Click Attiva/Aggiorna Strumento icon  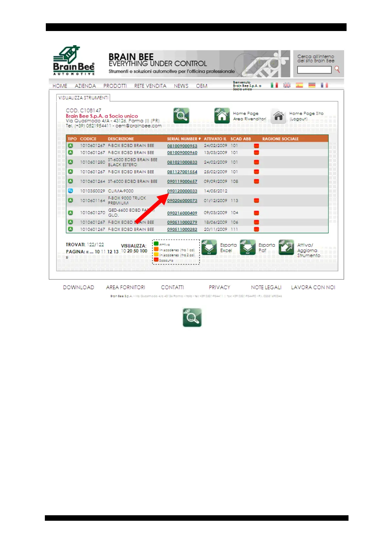tap(286, 247)
